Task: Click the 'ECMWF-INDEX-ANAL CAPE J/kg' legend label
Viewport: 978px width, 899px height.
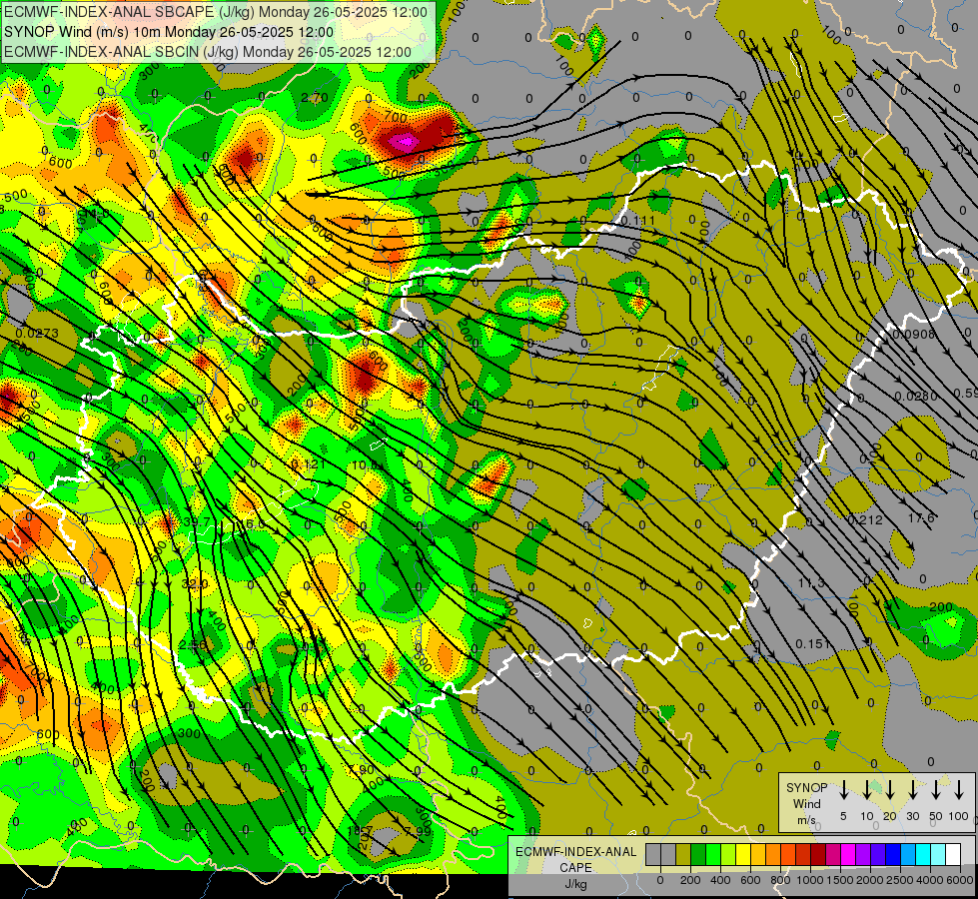Action: 575,868
